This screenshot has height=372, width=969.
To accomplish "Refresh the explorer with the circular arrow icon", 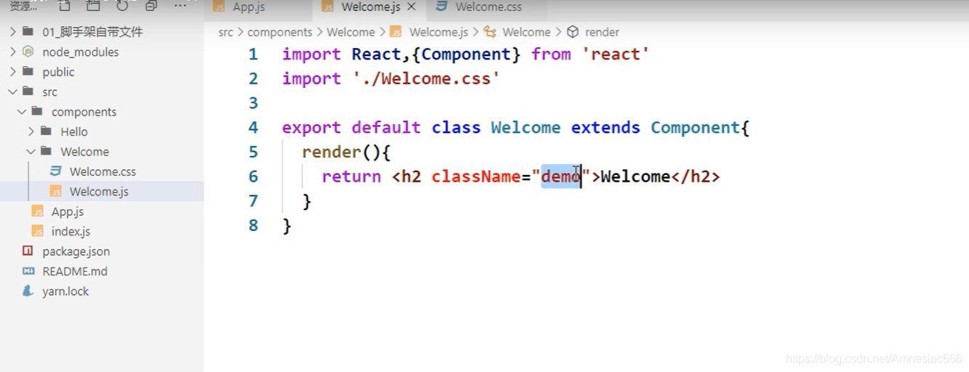I will tap(122, 6).
